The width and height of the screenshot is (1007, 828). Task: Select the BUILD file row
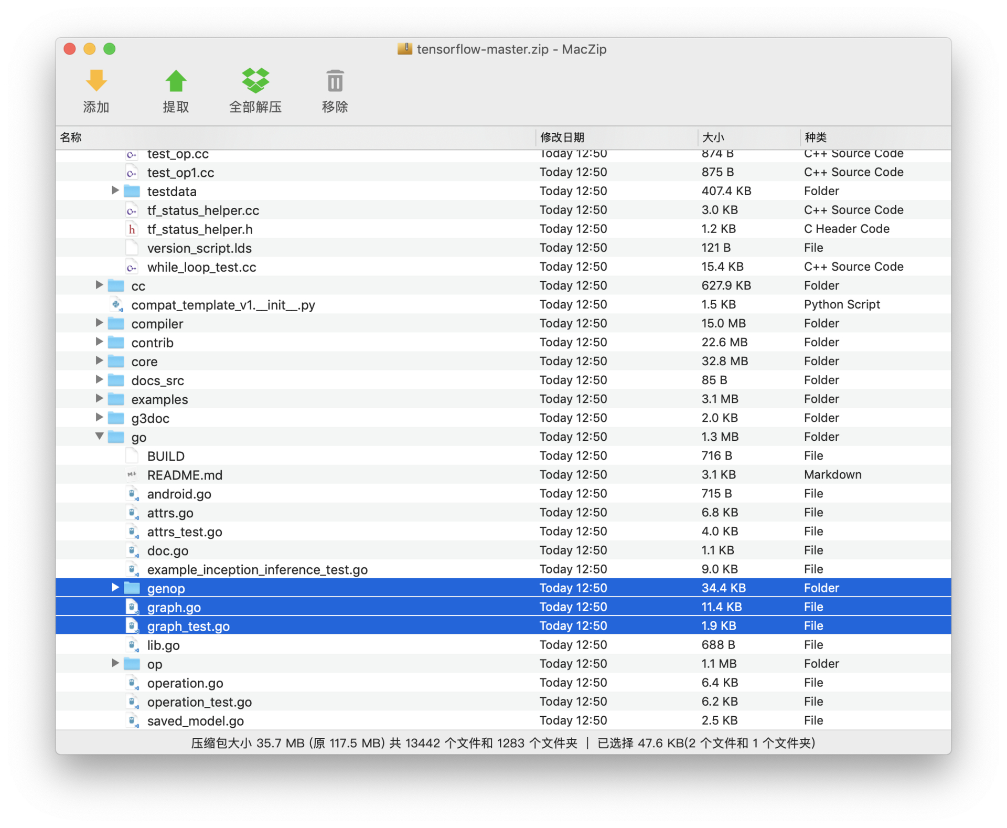pos(504,455)
